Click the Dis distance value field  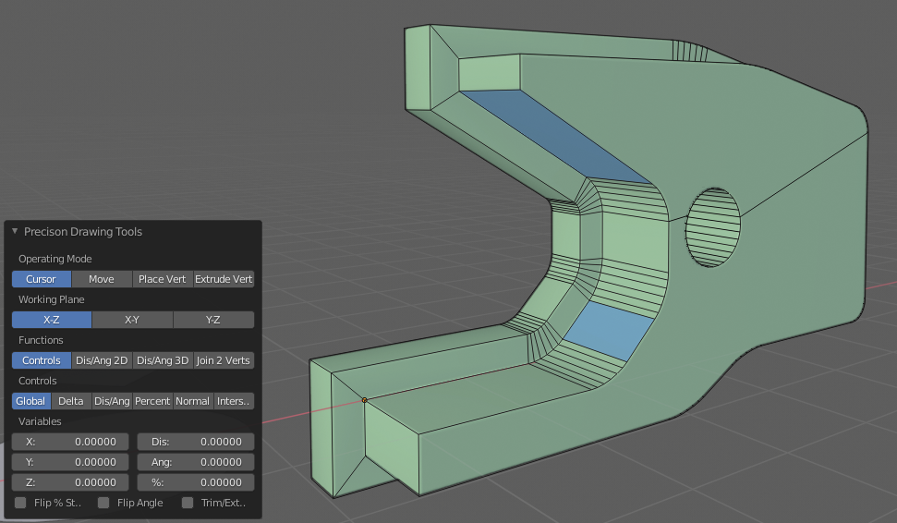click(196, 442)
